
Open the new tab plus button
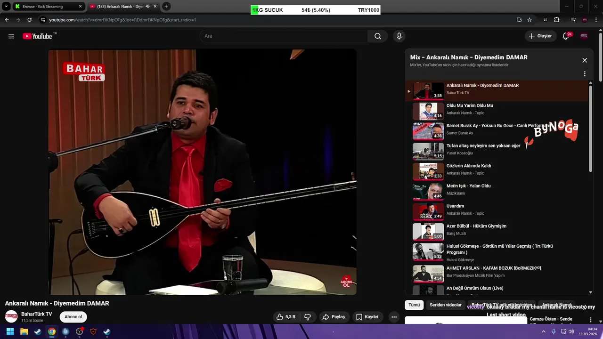coord(166,7)
